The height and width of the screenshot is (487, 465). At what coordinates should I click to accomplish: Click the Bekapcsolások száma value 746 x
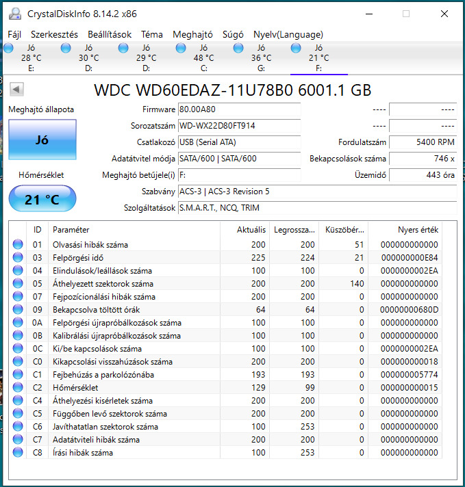click(423, 159)
